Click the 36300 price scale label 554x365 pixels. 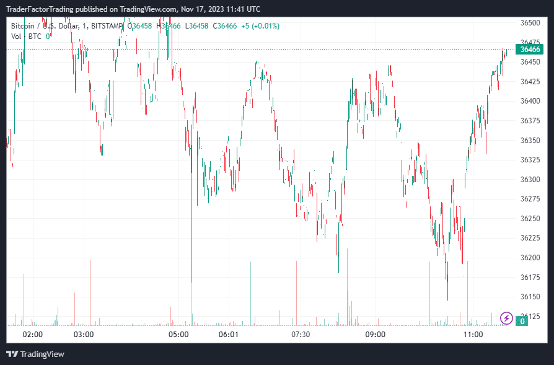tap(530, 180)
